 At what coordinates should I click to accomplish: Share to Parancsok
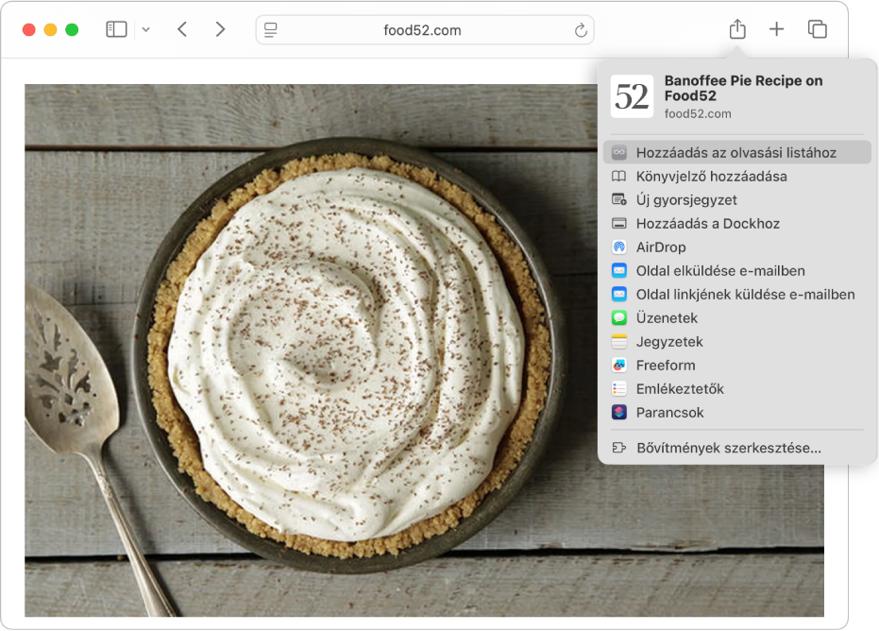tap(737, 412)
